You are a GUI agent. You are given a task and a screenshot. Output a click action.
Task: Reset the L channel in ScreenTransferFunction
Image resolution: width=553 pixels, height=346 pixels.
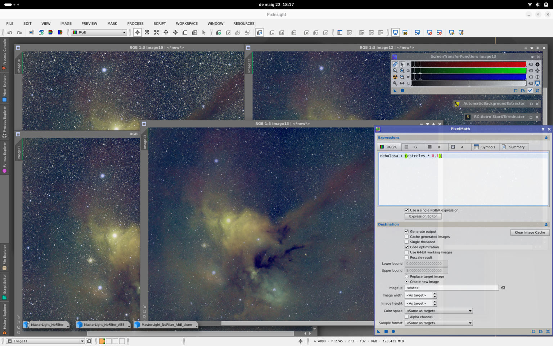coord(530,83)
